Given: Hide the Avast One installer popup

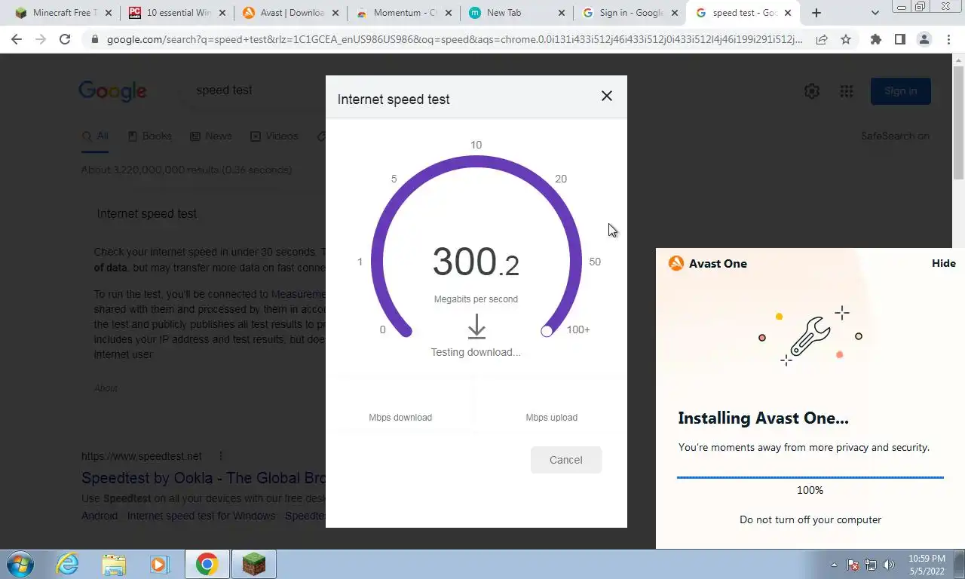Looking at the screenshot, I should click(943, 263).
